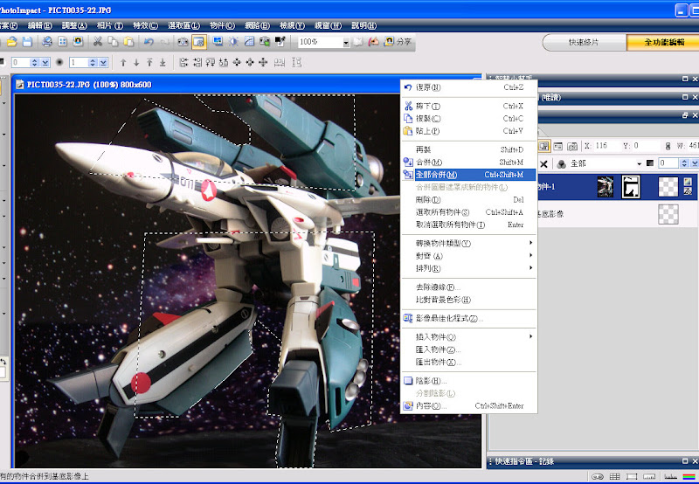Open the 物件(O) menu
Viewport: 699px width, 484px height.
point(222,25)
